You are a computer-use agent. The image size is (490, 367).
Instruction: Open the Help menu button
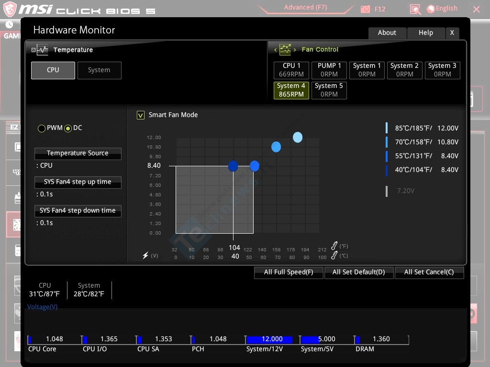[x=425, y=33]
